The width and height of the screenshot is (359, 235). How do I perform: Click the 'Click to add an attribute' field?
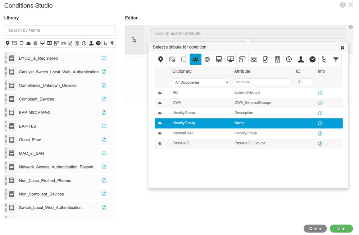click(x=248, y=33)
